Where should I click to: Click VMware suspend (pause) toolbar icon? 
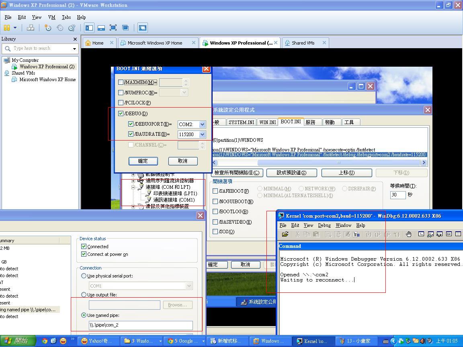tap(7, 28)
